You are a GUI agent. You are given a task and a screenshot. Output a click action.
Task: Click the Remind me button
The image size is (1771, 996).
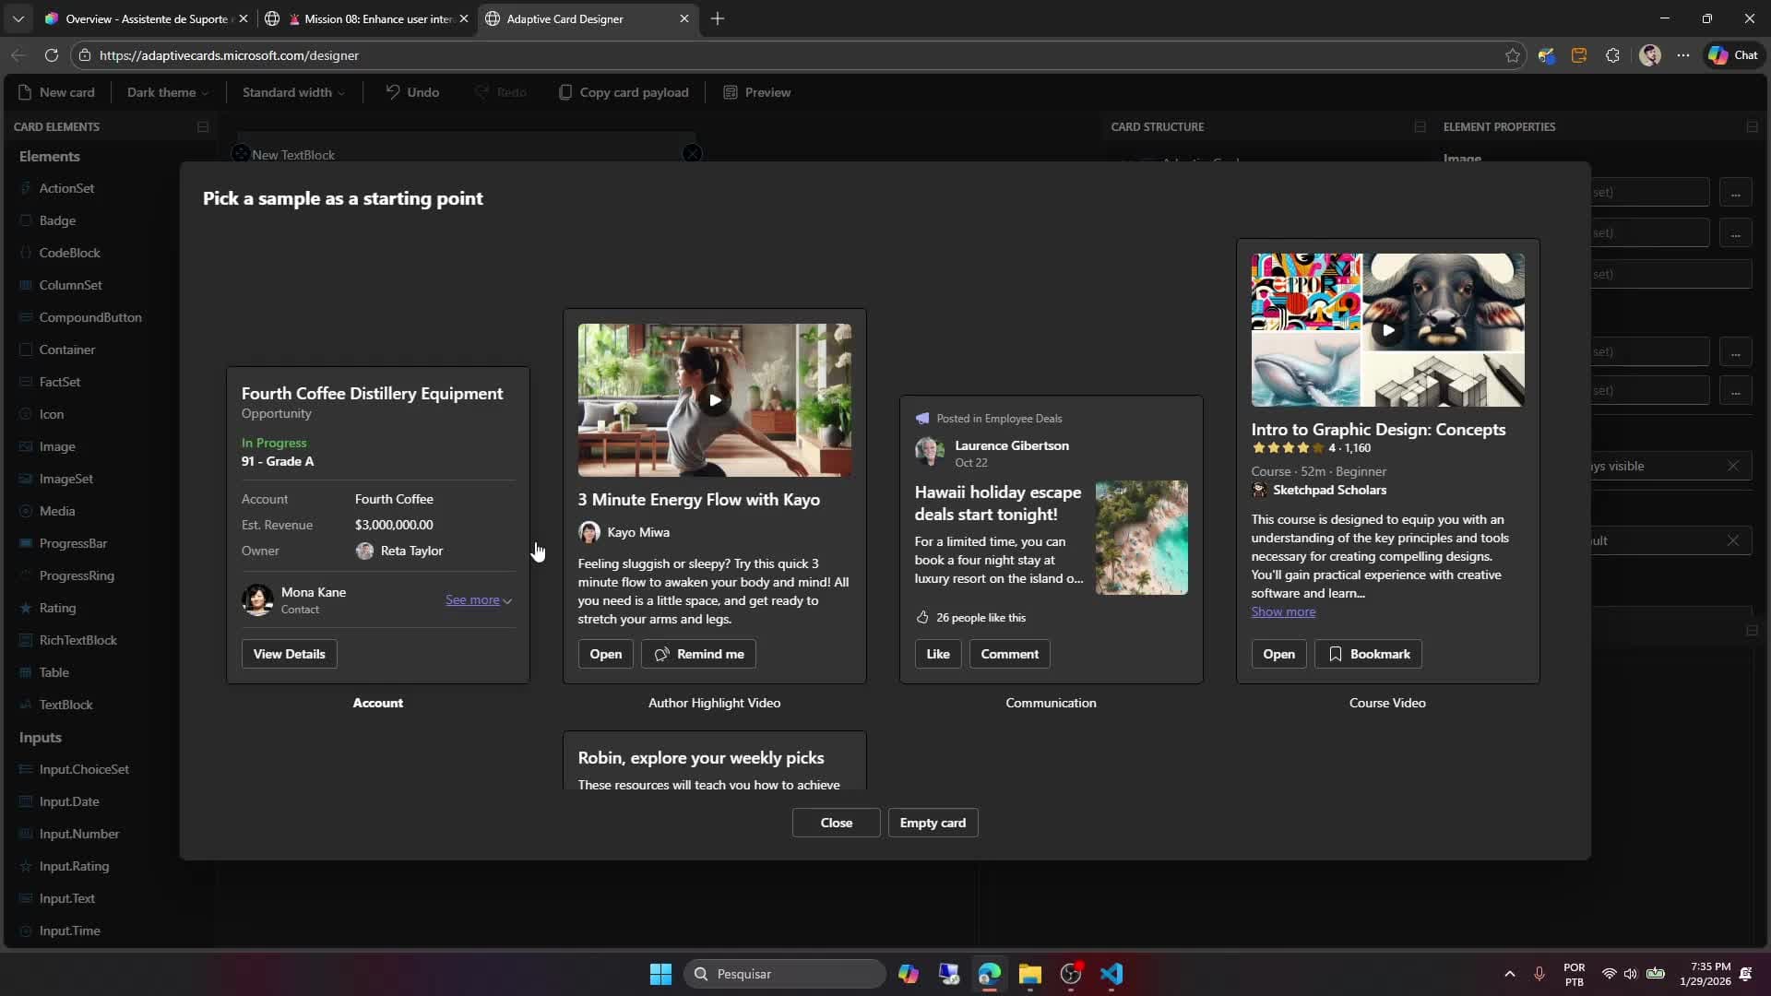pos(698,654)
